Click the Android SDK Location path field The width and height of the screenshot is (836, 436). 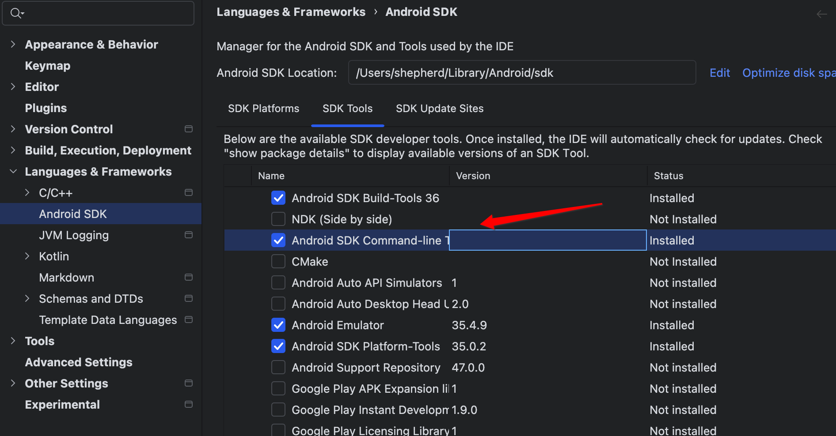coord(522,72)
